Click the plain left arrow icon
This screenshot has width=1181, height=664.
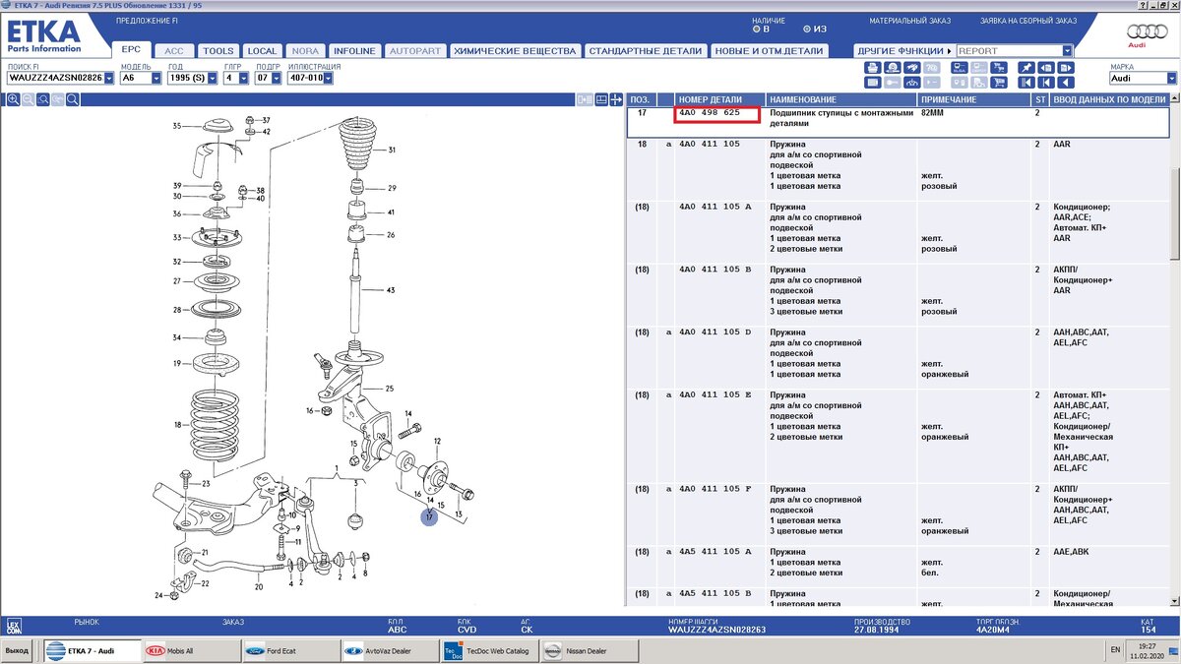tap(1066, 83)
